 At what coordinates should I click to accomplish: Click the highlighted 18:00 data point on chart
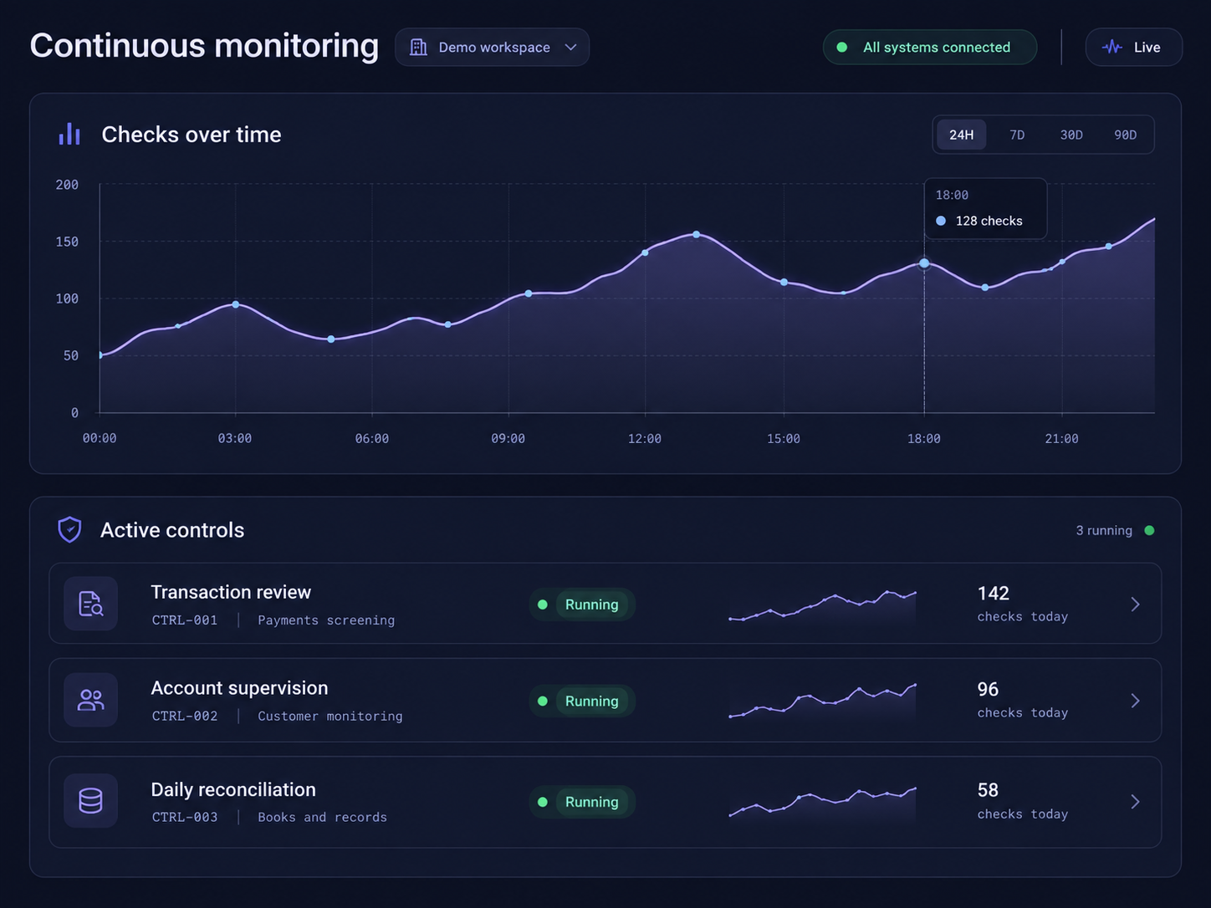coord(924,263)
